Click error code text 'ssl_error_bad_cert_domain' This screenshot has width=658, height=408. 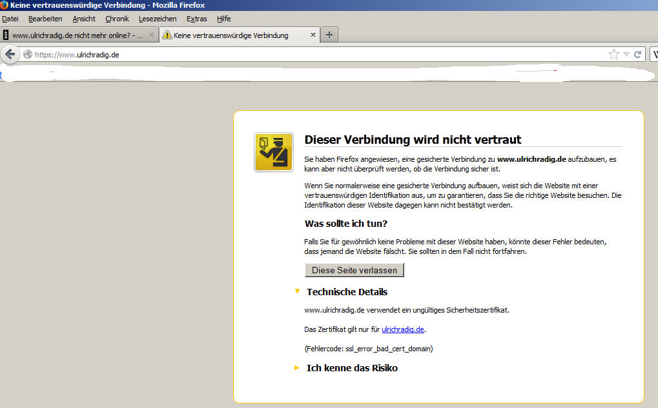pos(388,349)
